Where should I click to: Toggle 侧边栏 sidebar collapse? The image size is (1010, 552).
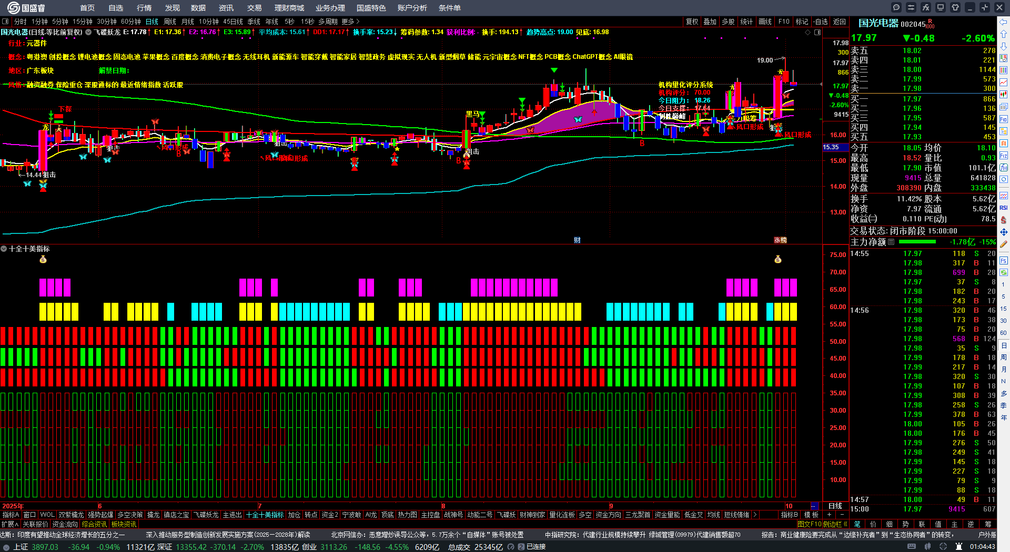click(835, 524)
